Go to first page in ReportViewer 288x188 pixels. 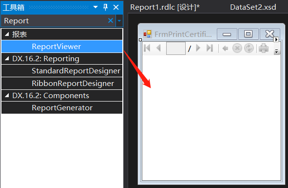click(x=147, y=48)
